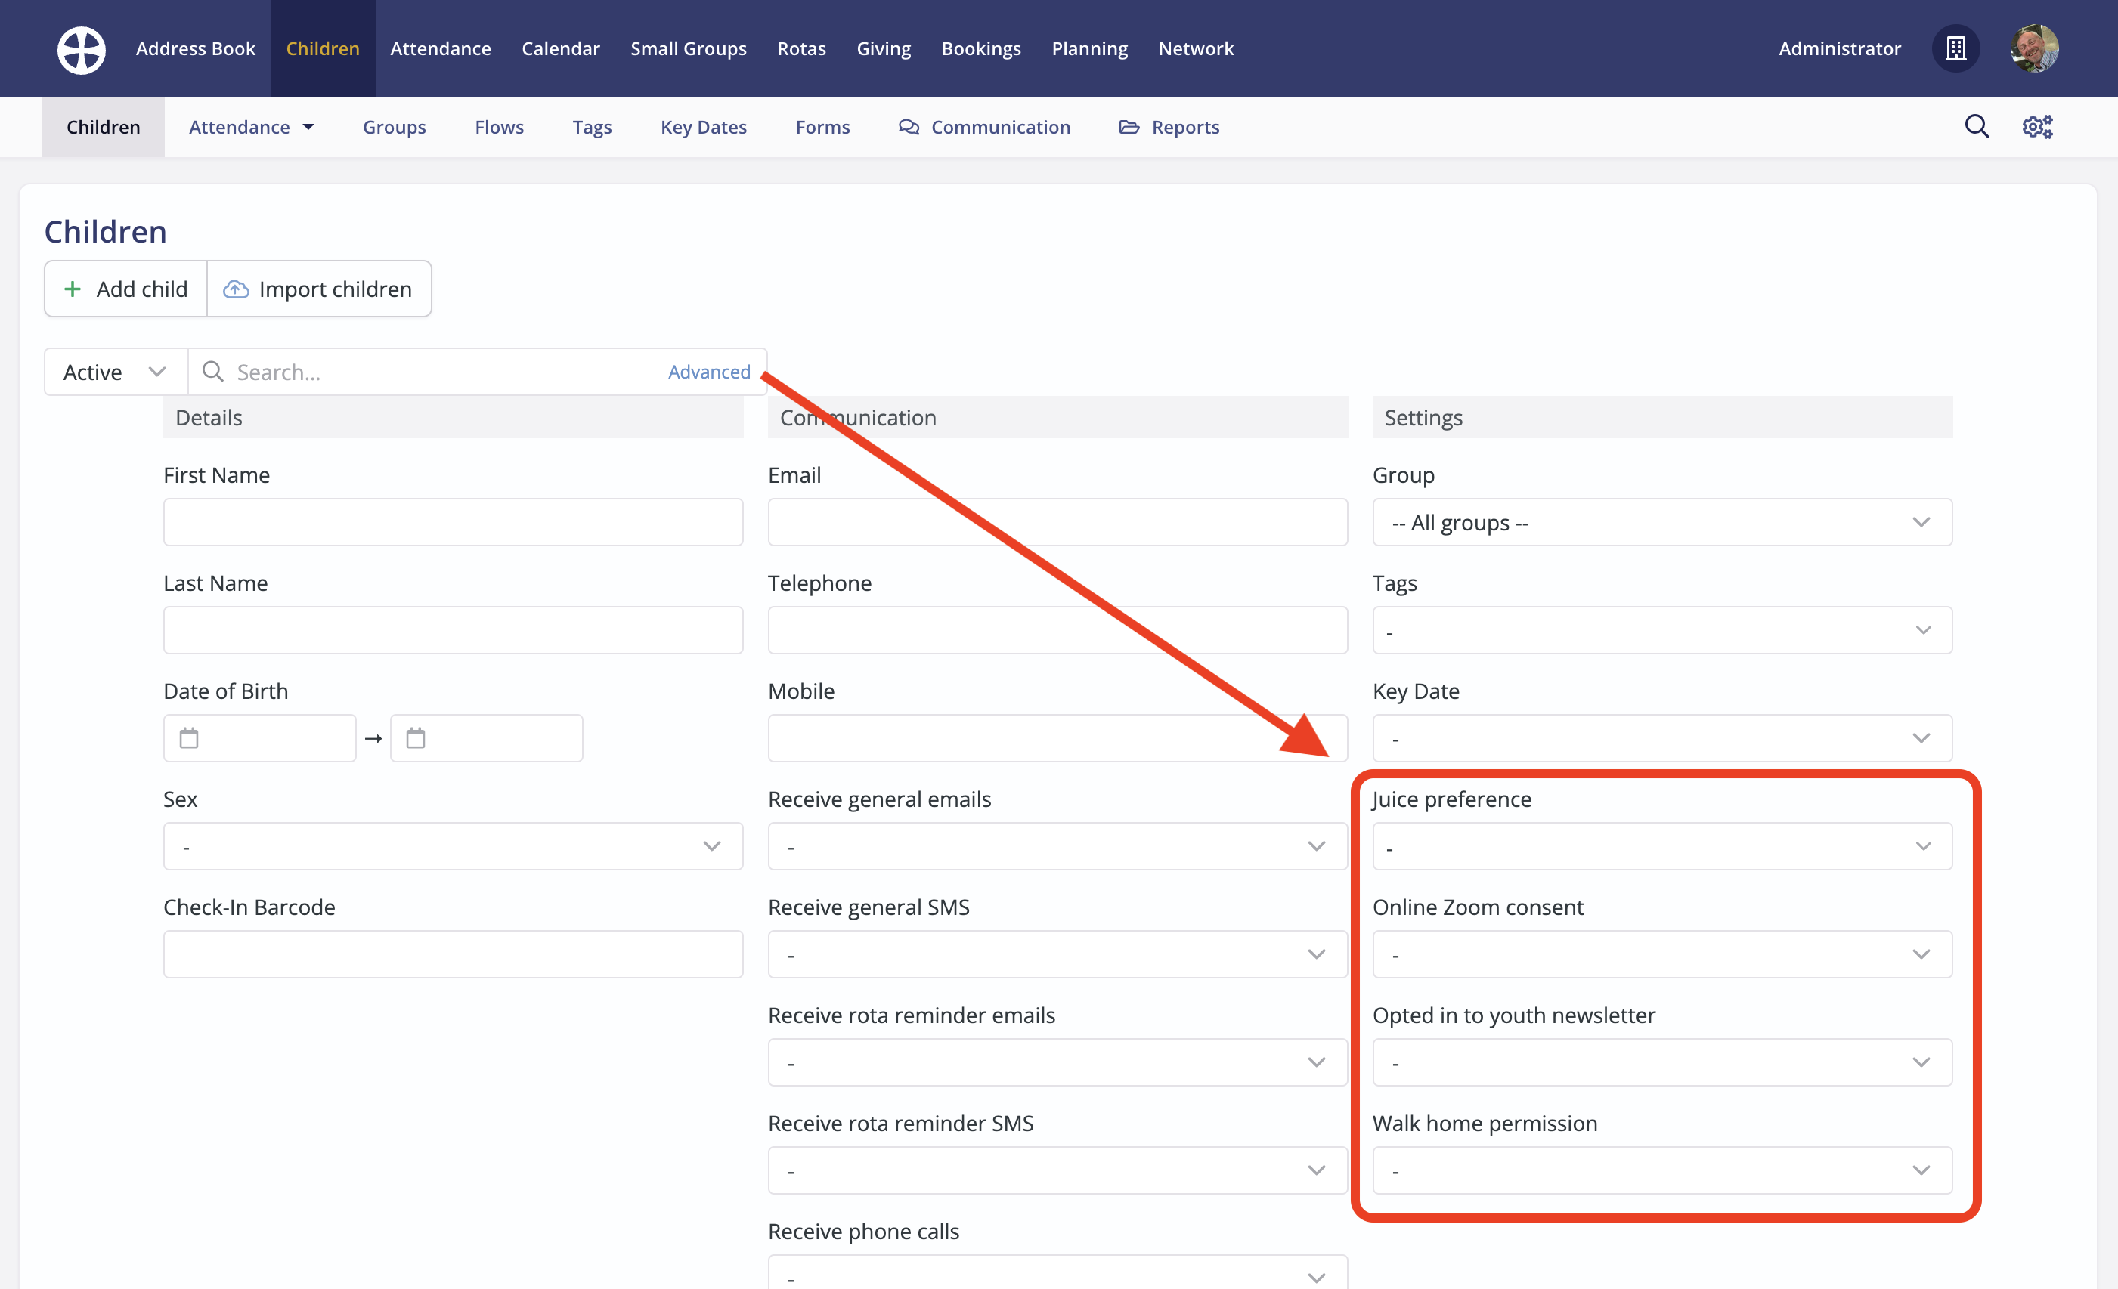This screenshot has height=1289, width=2118.
Task: Open Reports section with folder icon
Action: tap(1169, 127)
